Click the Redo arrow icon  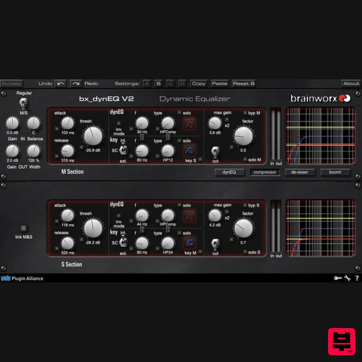point(76,83)
